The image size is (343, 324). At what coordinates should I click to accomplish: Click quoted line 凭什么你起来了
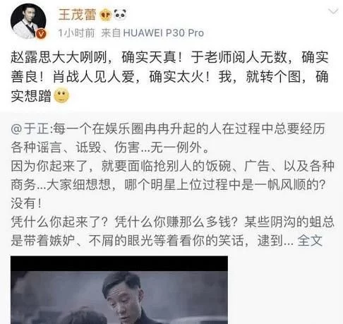click(172, 222)
